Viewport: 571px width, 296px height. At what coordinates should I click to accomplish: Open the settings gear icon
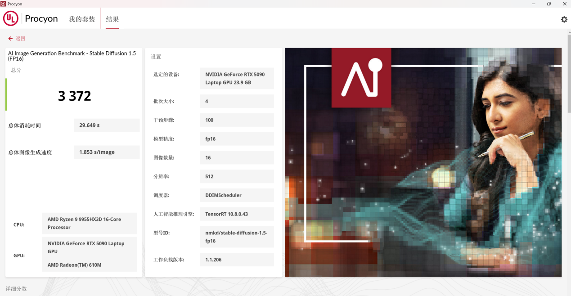[x=564, y=20]
